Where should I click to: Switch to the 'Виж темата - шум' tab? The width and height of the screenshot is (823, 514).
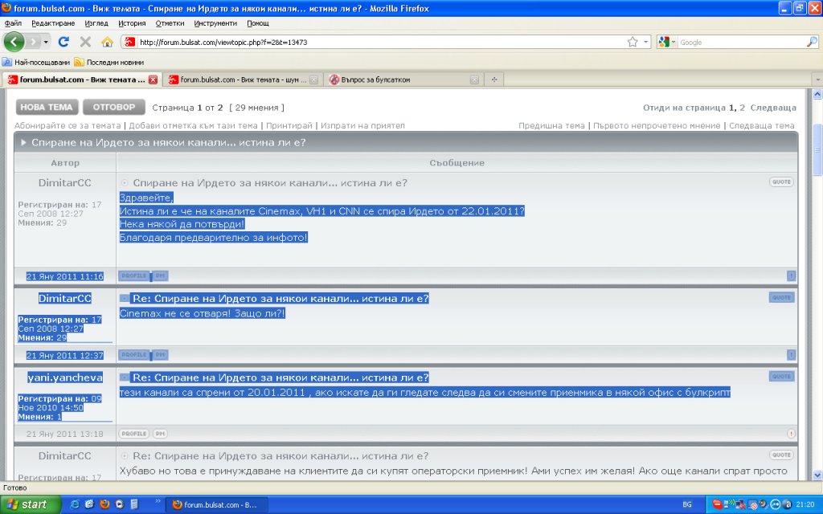coord(243,80)
